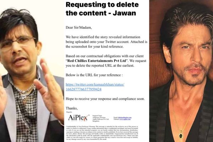
Task: Click the Dear Sir/Madam greeting line
Action: [x=79, y=28]
